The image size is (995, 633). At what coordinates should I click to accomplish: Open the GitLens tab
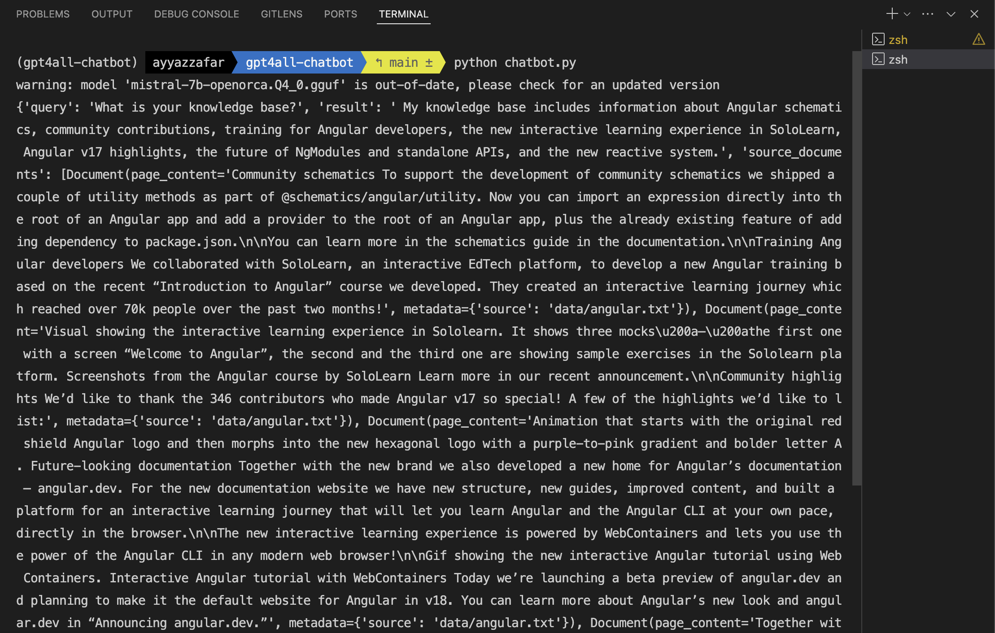pos(281,14)
